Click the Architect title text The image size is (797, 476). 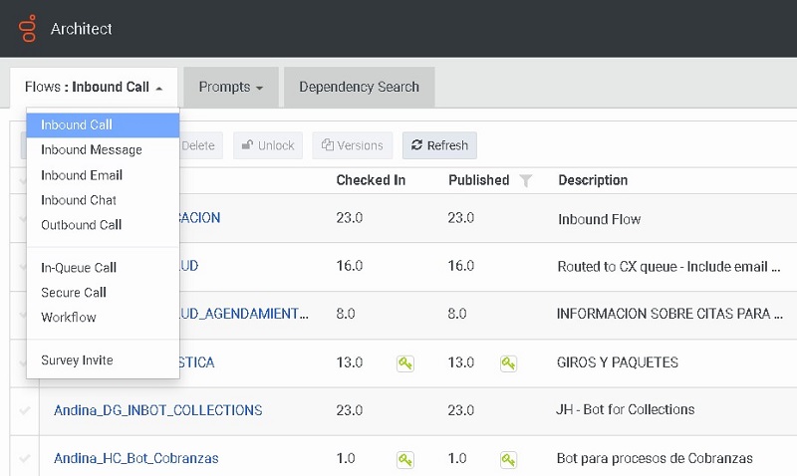pyautogui.click(x=82, y=29)
